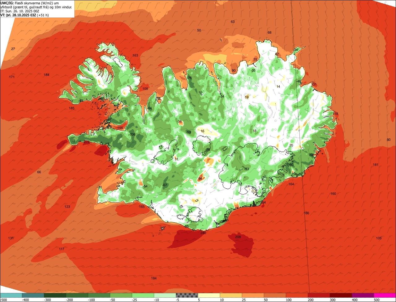396x302 pixels.
Task: Pick the light orange swatch between 25 and 50
Action: (253, 295)
